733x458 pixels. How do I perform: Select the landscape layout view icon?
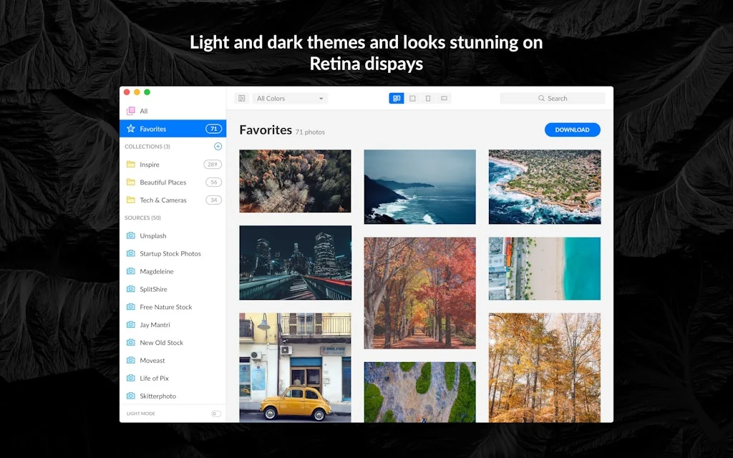click(444, 99)
